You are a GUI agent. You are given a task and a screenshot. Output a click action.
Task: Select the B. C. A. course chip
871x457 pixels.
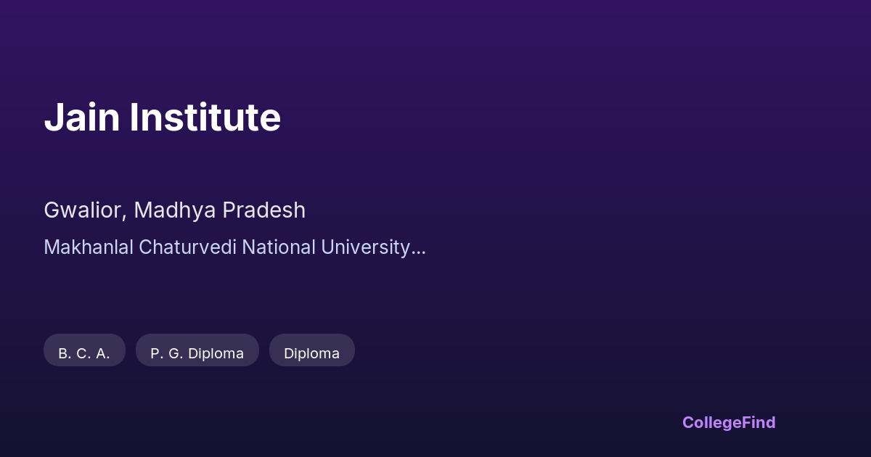(x=84, y=353)
